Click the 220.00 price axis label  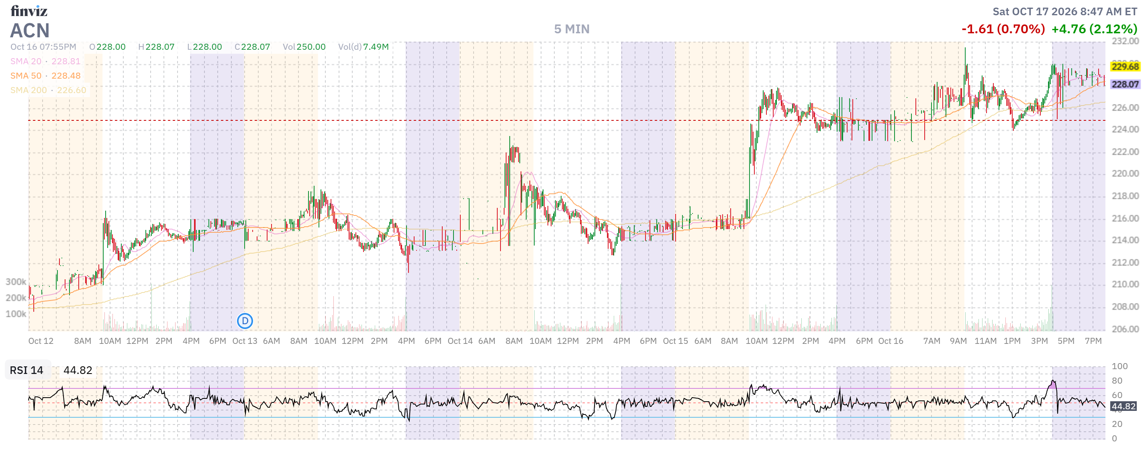pos(1125,173)
